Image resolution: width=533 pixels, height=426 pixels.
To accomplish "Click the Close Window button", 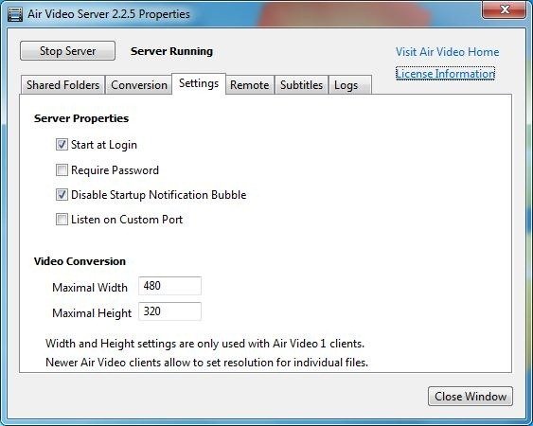I will [x=471, y=396].
